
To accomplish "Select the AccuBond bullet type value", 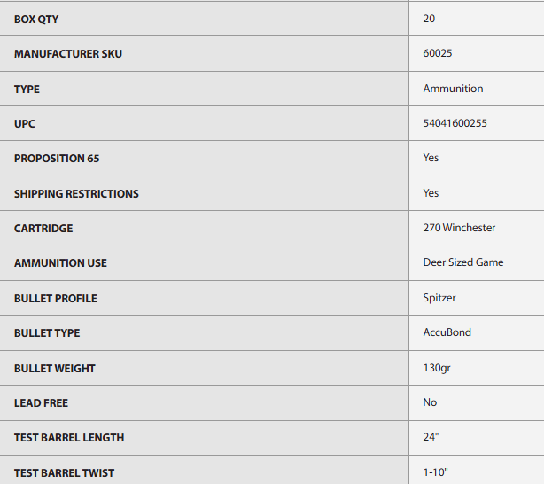I will 447,332.
